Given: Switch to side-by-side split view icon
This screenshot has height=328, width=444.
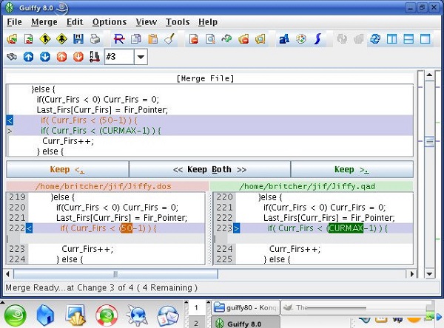Looking at the screenshot, I should [392, 39].
